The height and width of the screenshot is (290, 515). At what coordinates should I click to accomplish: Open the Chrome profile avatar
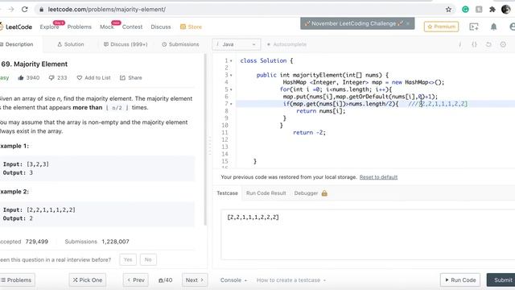(506, 10)
